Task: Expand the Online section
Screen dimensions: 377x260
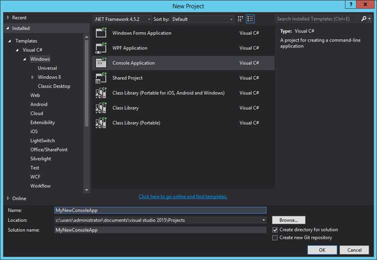Action: (8, 198)
